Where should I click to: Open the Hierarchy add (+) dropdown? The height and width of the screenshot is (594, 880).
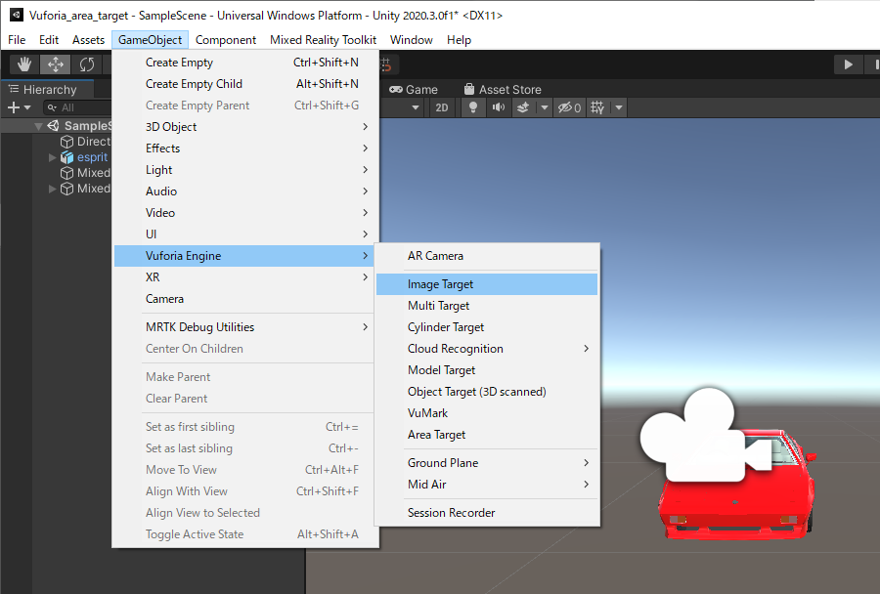pos(19,107)
